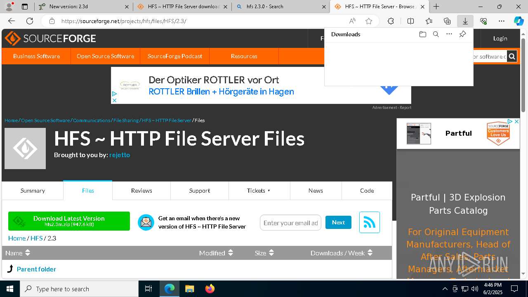Launch Copilot icon in Edge toolbar
The image size is (528, 297).
pos(519,21)
